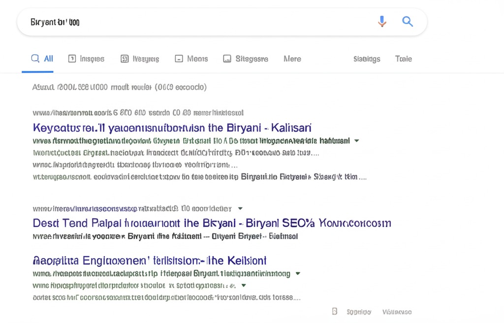Open the first result ending "Biryani - Kaliisani"

click(172, 128)
